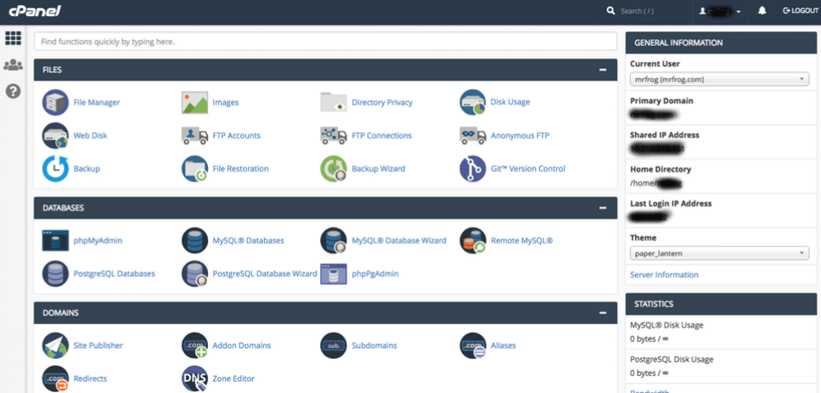Click the File Restoration icon

(x=194, y=169)
